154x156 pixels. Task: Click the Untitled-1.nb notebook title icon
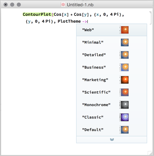point(63,5)
